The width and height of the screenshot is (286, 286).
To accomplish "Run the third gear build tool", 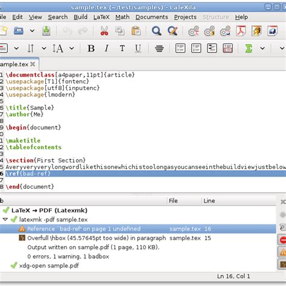I will tap(225, 31).
